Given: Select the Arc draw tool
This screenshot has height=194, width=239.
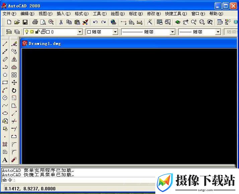Looking at the screenshot, I should (5, 90).
